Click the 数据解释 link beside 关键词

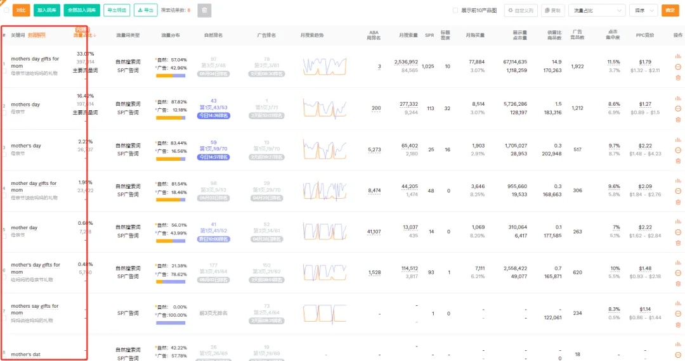[x=37, y=35]
